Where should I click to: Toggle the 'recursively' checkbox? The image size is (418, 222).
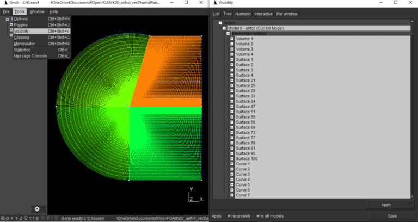pyautogui.click(x=229, y=216)
